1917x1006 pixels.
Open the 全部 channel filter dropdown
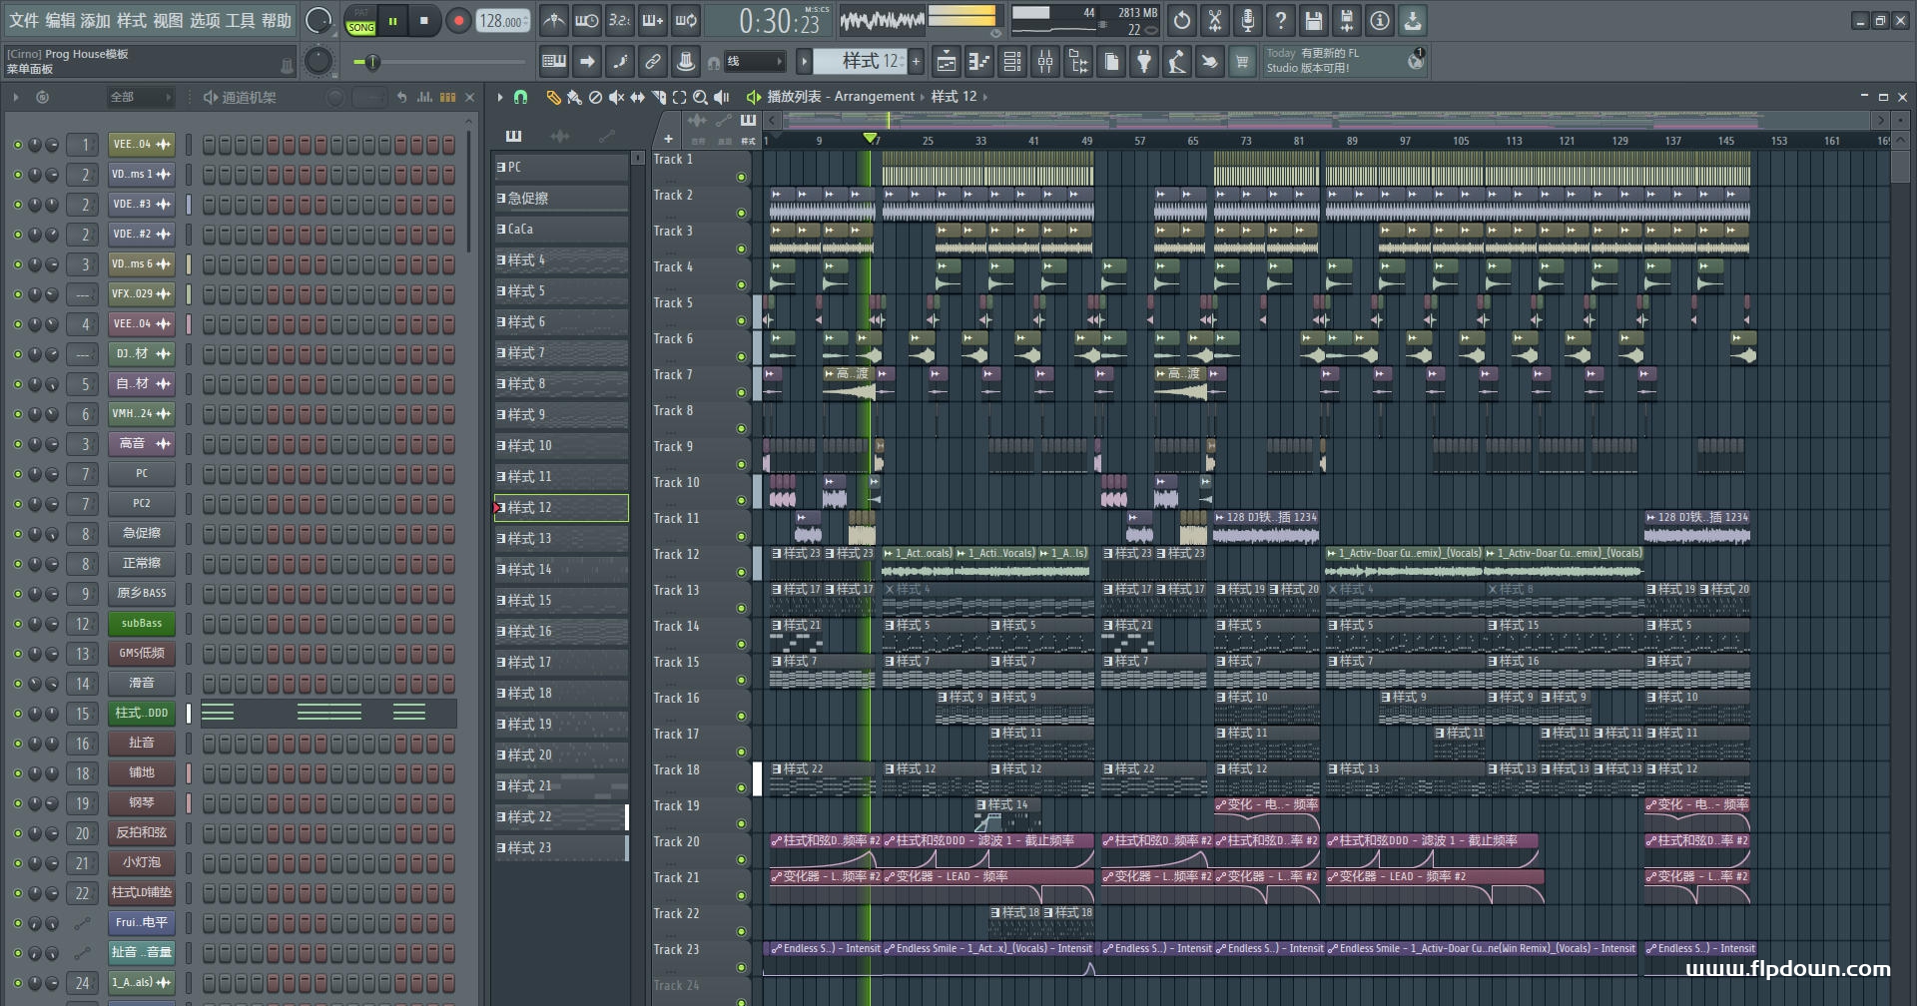pos(140,97)
